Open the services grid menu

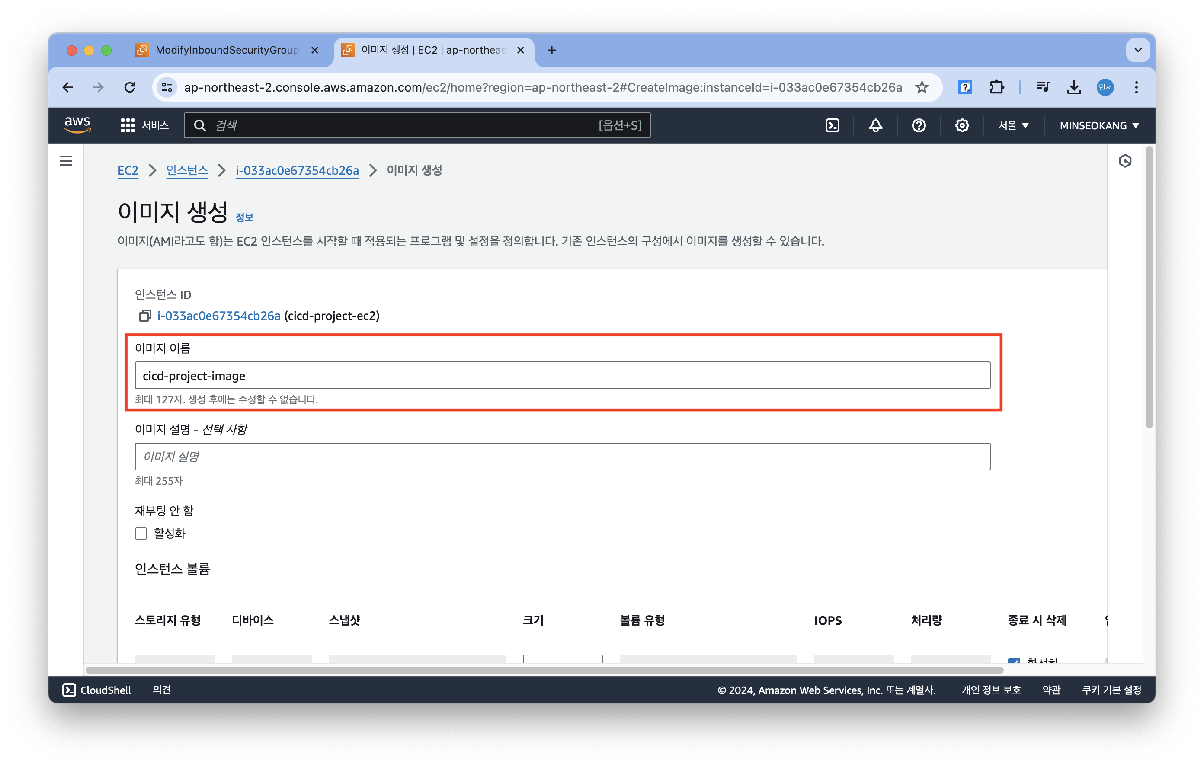128,125
